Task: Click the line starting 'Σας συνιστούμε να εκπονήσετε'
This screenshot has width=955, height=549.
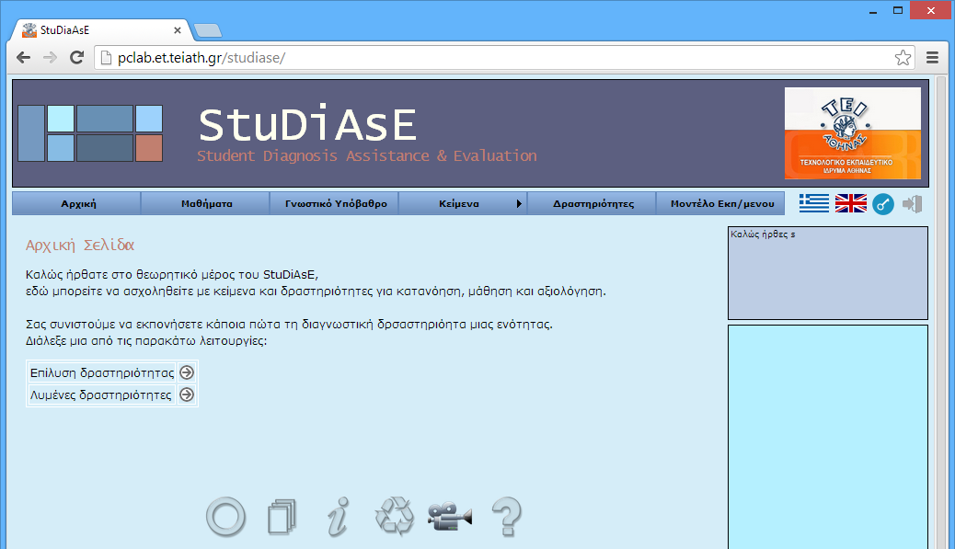Action: tap(289, 325)
